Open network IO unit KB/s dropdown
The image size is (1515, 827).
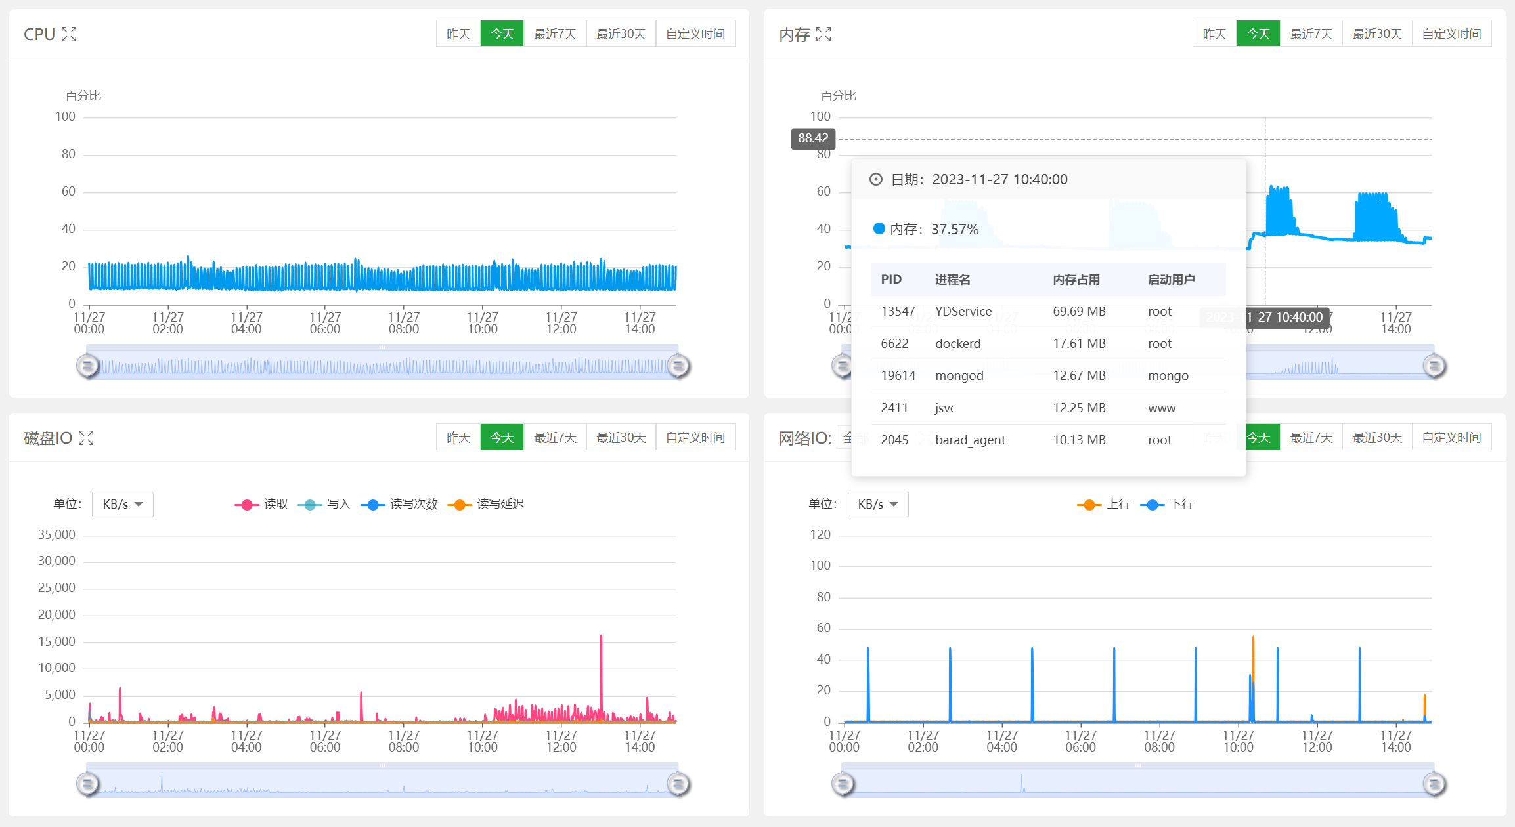coord(878,504)
